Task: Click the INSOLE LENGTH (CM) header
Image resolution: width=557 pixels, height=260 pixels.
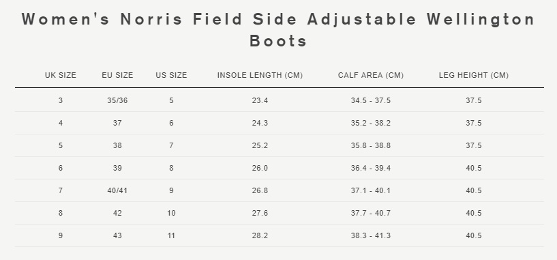Action: point(260,75)
